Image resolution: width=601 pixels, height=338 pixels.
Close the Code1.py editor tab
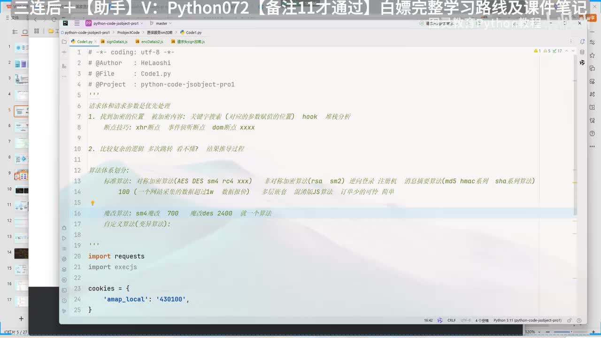point(96,42)
